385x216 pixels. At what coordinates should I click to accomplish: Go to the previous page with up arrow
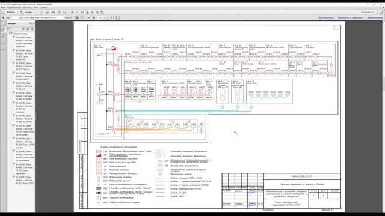point(3,17)
